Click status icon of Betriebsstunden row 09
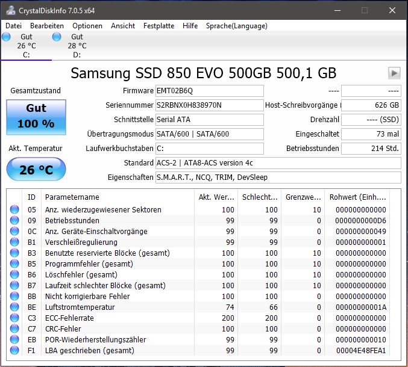This screenshot has width=408, height=367. (14, 220)
